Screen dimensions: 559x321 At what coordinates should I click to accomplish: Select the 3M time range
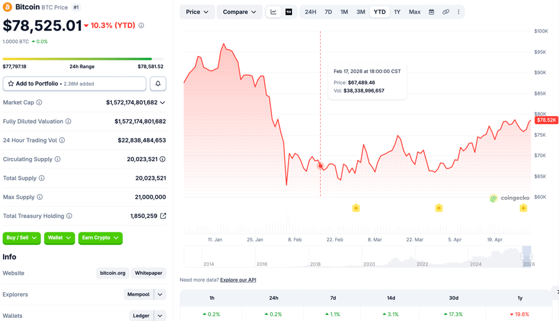pyautogui.click(x=361, y=12)
